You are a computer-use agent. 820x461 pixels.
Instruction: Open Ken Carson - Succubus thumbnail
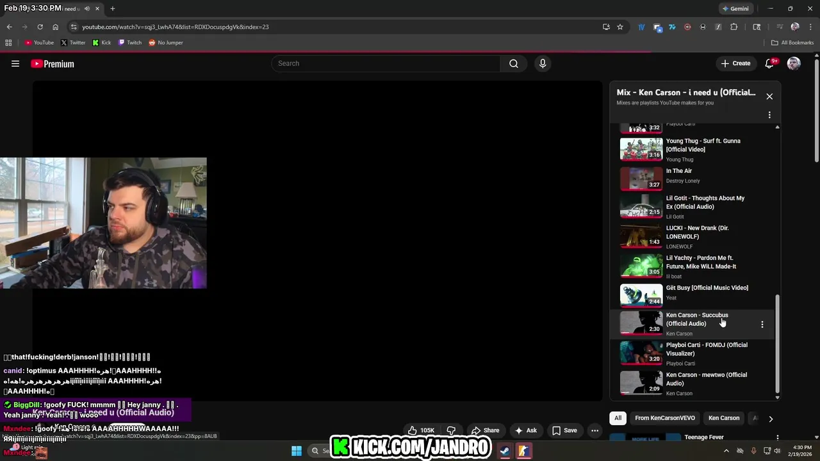point(641,323)
